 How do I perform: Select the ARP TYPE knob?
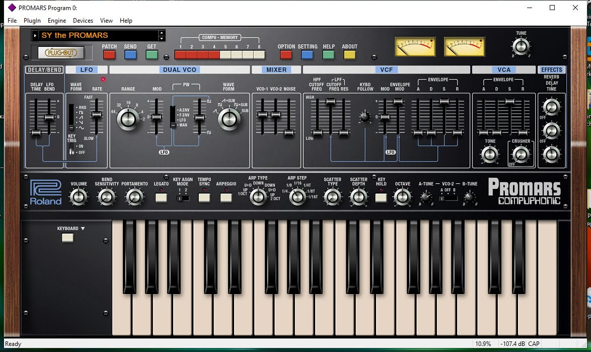(258, 196)
